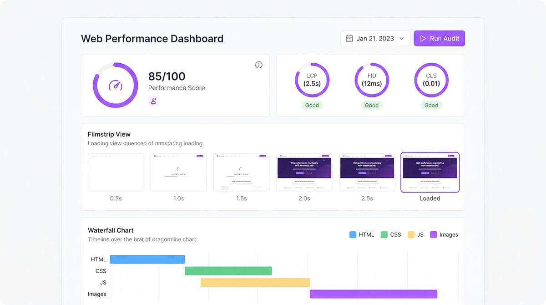Toggle the CSS series in legend
This screenshot has width=546, height=305.
click(391, 235)
